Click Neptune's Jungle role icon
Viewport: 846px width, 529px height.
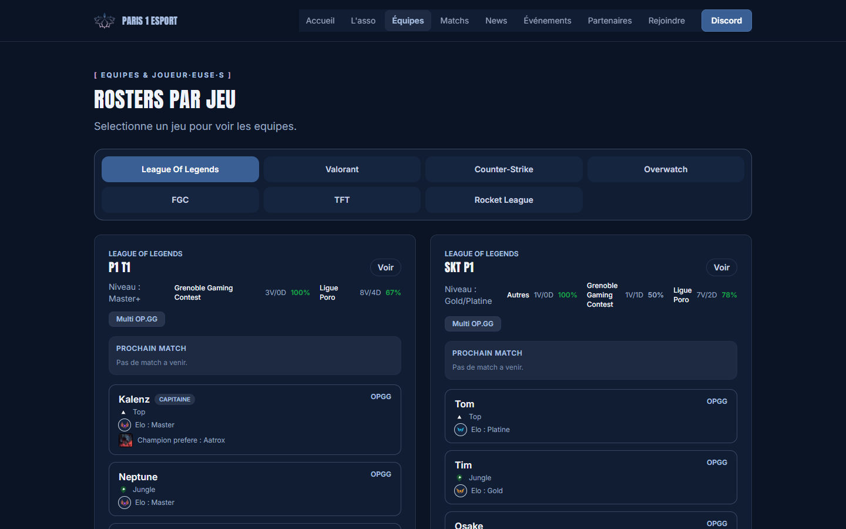click(123, 490)
